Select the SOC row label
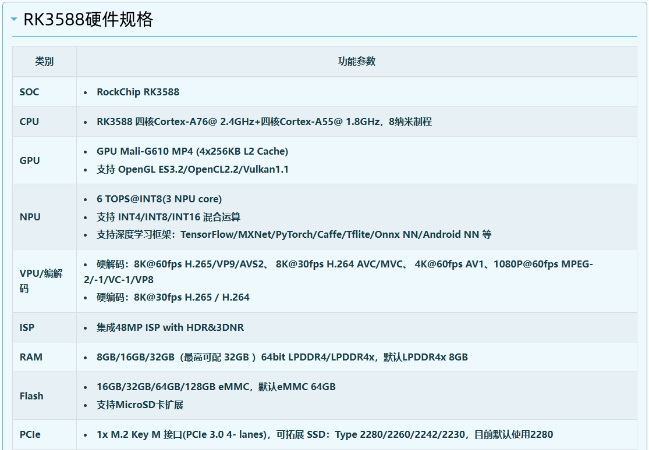The height and width of the screenshot is (450, 649). click(29, 92)
